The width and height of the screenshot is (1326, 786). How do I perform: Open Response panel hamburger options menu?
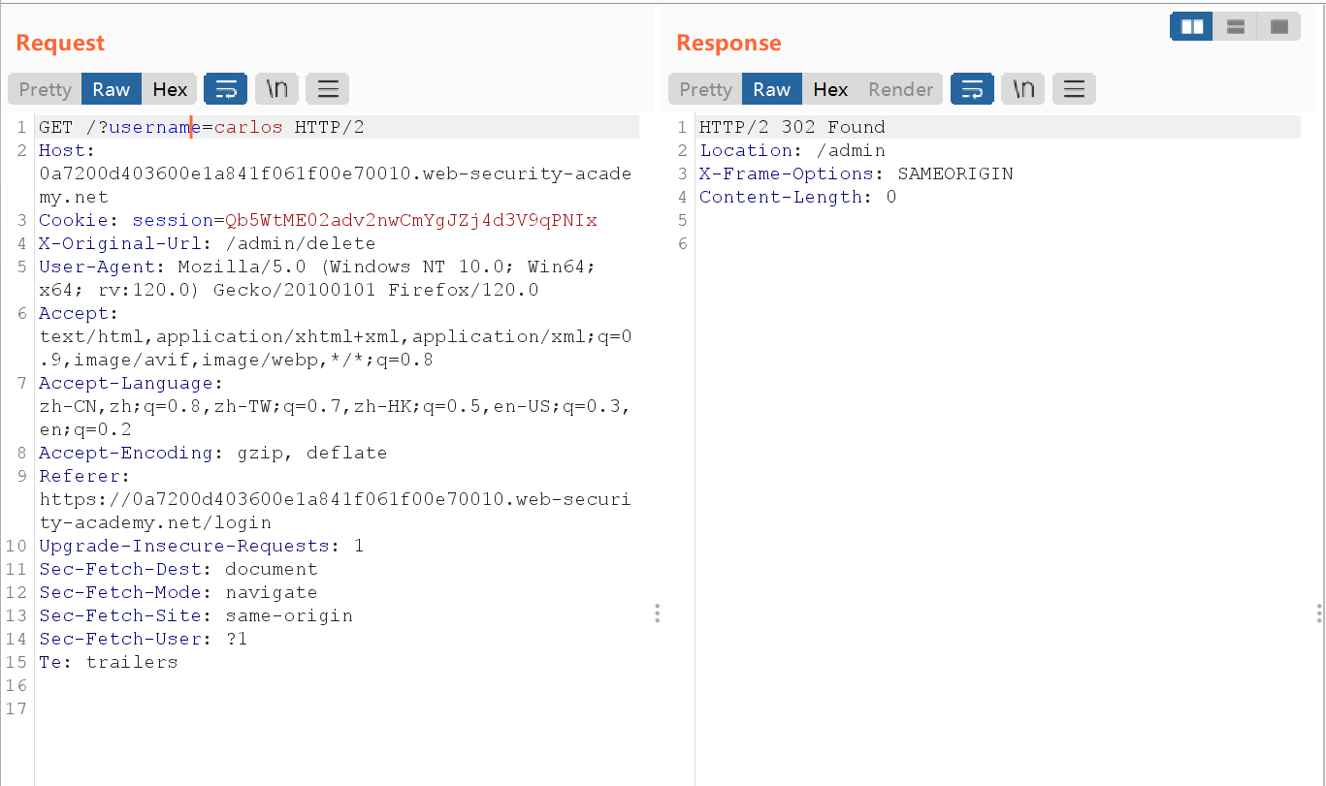coord(1074,89)
